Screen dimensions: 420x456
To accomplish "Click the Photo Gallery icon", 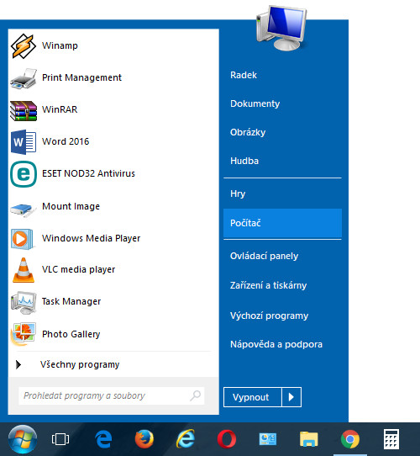I will pos(24,334).
